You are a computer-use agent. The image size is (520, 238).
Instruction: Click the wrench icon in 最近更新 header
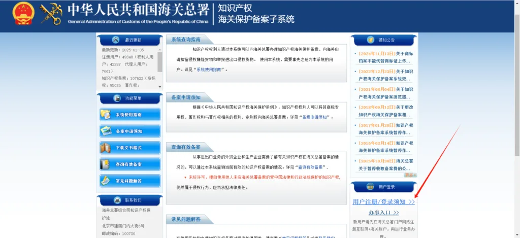point(116,40)
